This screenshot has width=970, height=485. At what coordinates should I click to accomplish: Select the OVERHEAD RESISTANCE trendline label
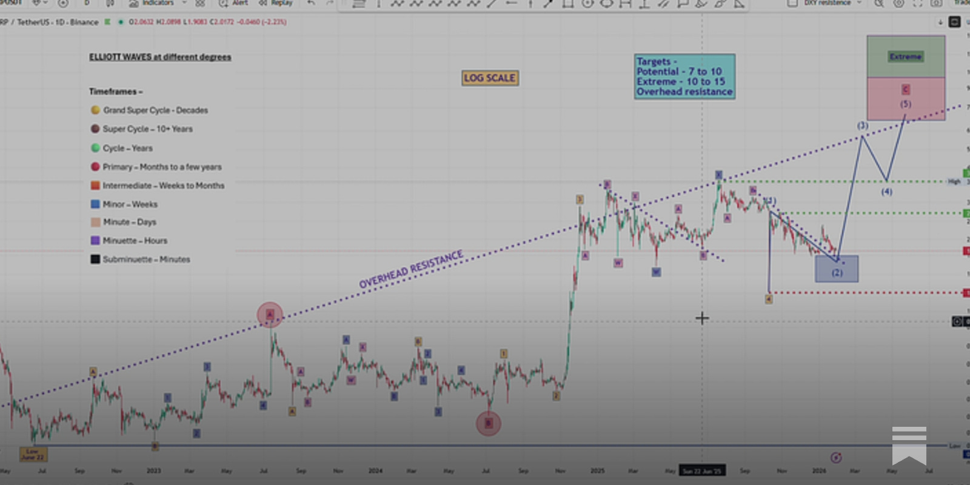(x=411, y=269)
